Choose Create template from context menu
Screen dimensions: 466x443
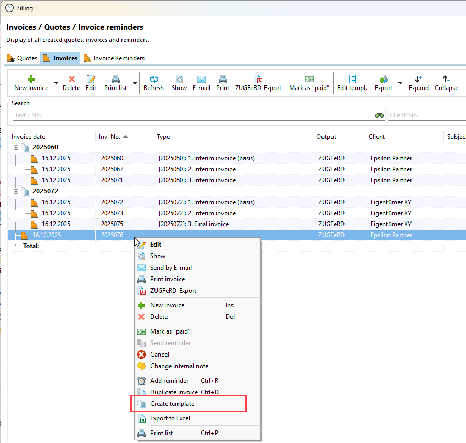pyautogui.click(x=172, y=404)
